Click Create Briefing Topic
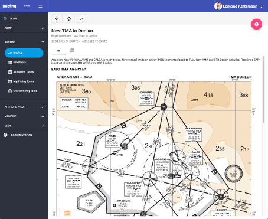 click(x=24, y=91)
